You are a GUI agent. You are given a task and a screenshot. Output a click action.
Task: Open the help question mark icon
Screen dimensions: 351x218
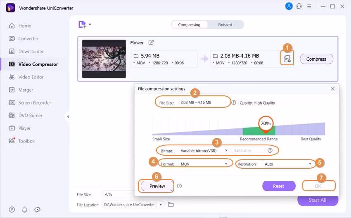tap(12, 209)
